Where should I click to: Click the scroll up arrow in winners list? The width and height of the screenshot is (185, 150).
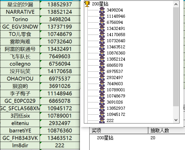176,4
